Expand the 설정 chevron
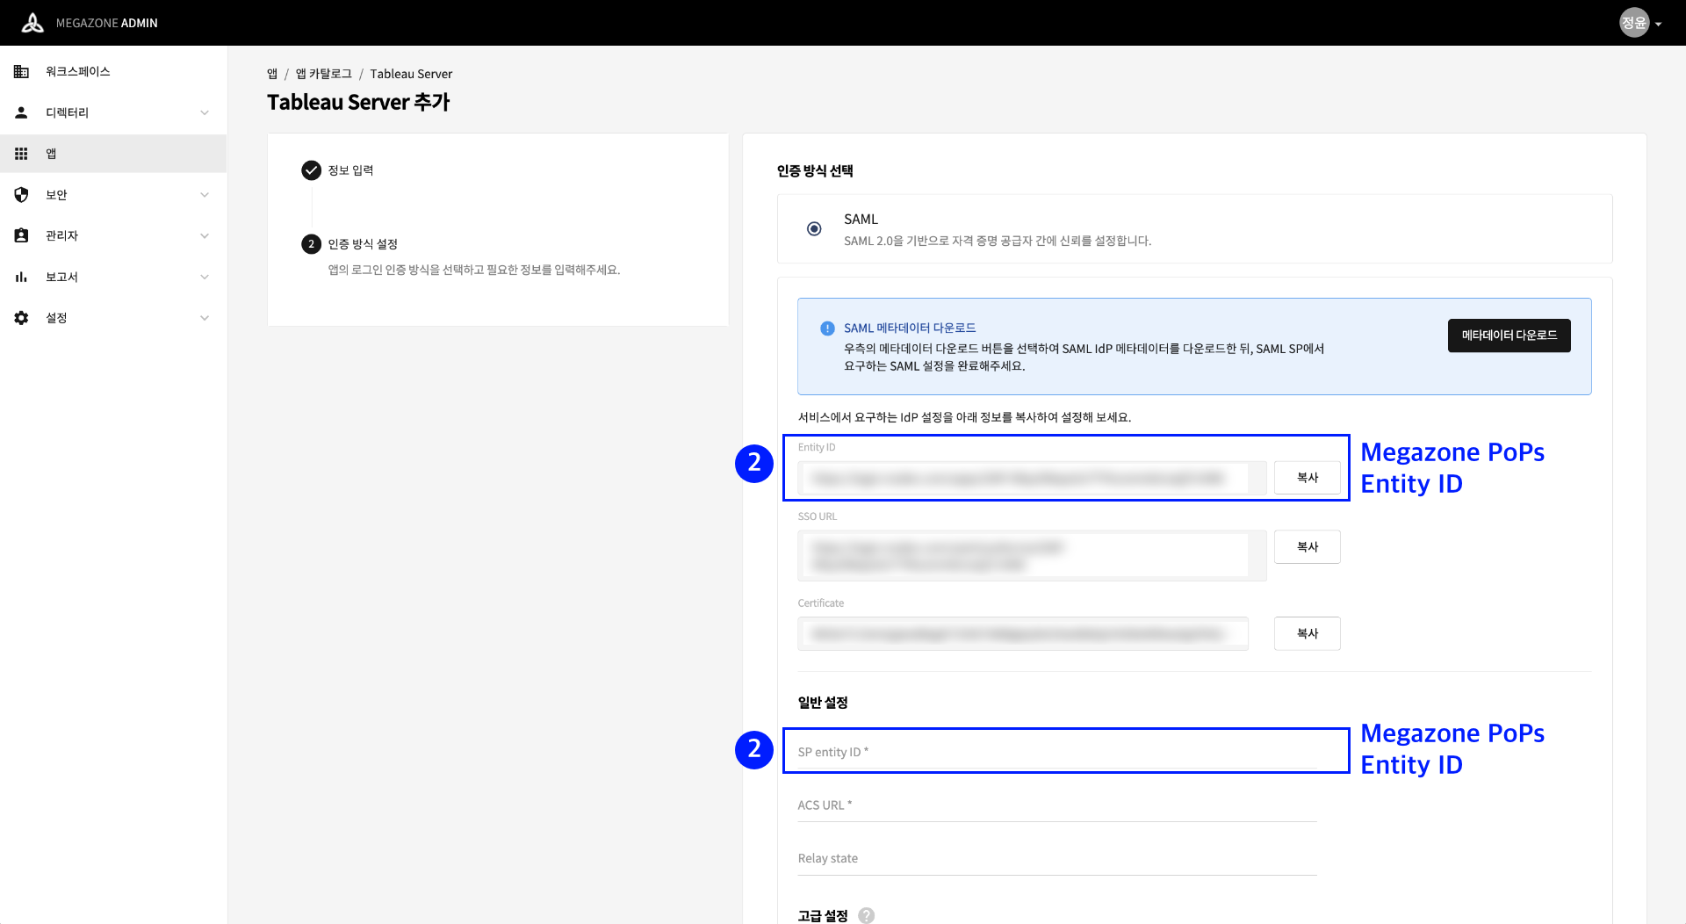The height and width of the screenshot is (924, 1686). (205, 318)
